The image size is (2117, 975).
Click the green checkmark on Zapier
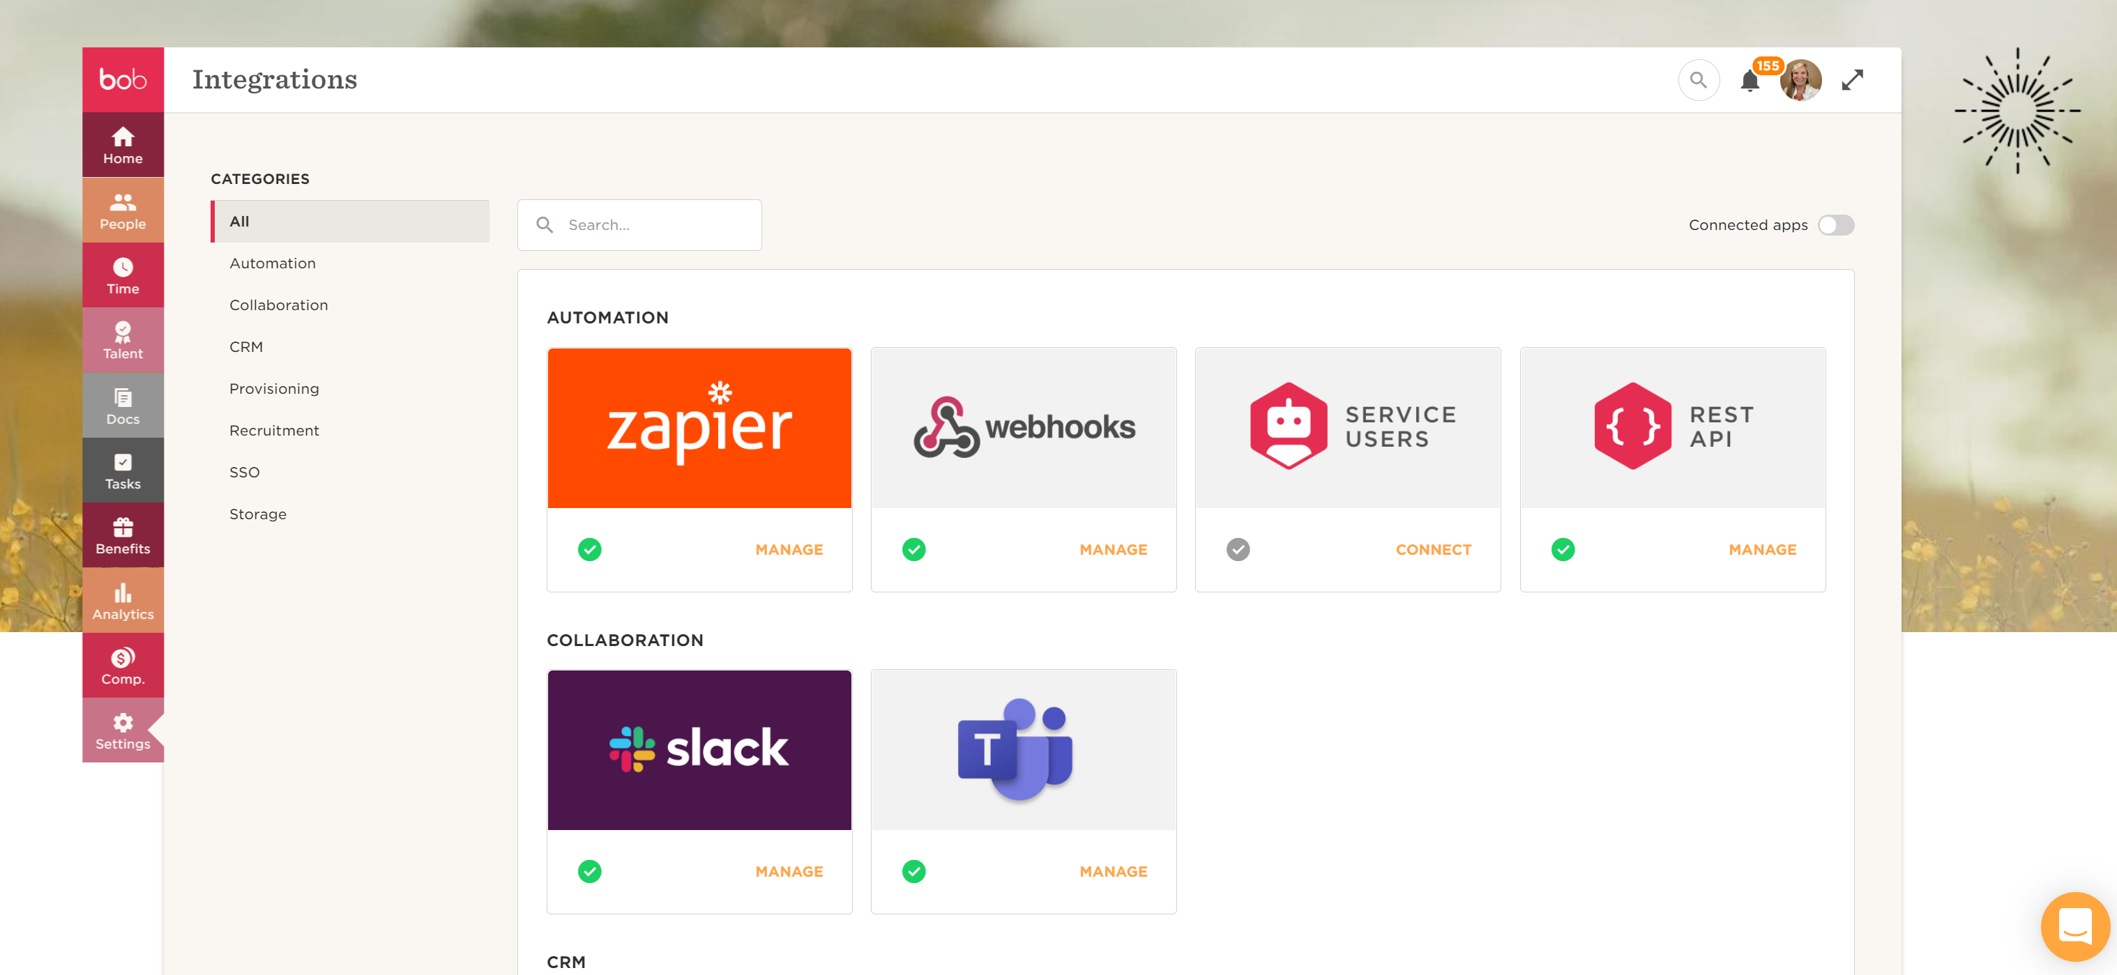[589, 549]
